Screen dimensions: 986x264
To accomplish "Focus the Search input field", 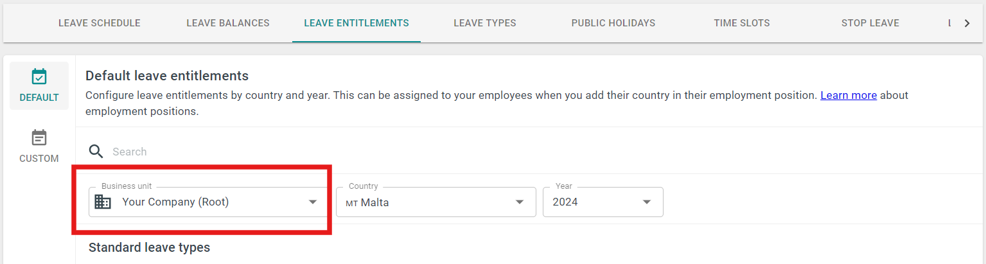I will tap(533, 152).
